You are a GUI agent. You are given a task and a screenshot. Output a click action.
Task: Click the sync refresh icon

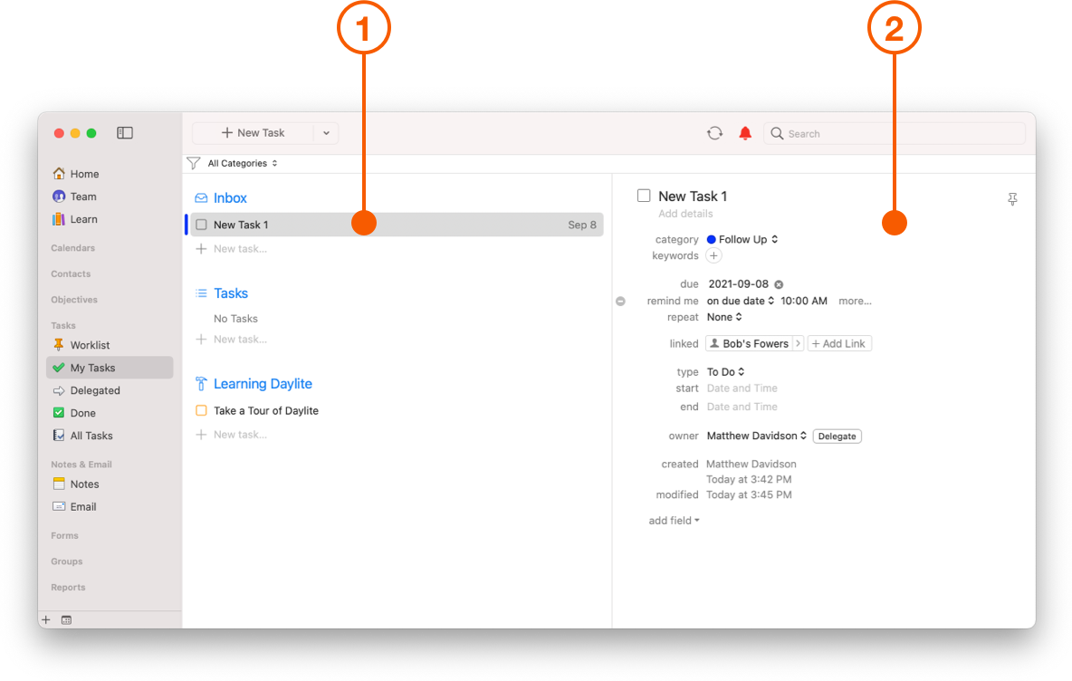(714, 132)
